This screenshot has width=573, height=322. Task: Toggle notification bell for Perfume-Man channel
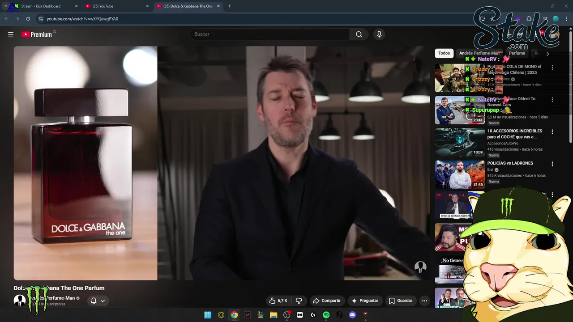(94, 301)
